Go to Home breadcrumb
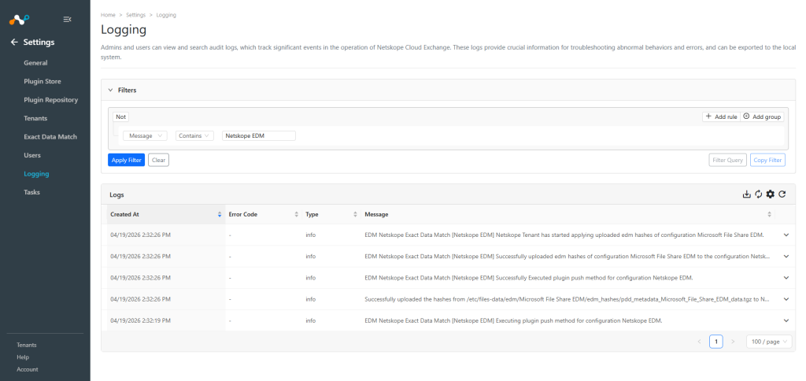The height and width of the screenshot is (381, 806). [108, 15]
